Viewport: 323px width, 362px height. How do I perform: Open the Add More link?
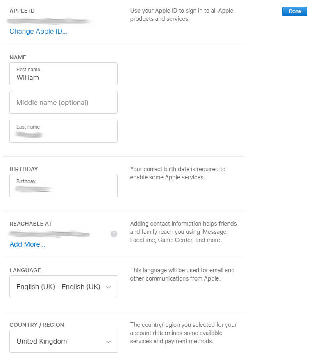(27, 244)
